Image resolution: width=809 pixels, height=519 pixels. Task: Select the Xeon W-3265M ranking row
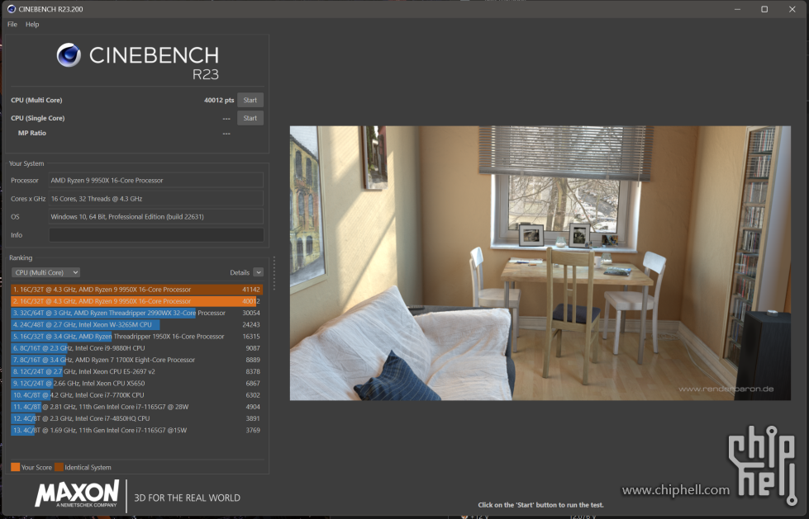point(136,325)
